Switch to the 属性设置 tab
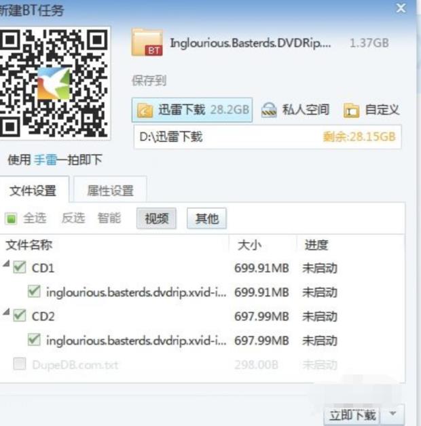This screenshot has height=426, width=421. pos(110,191)
